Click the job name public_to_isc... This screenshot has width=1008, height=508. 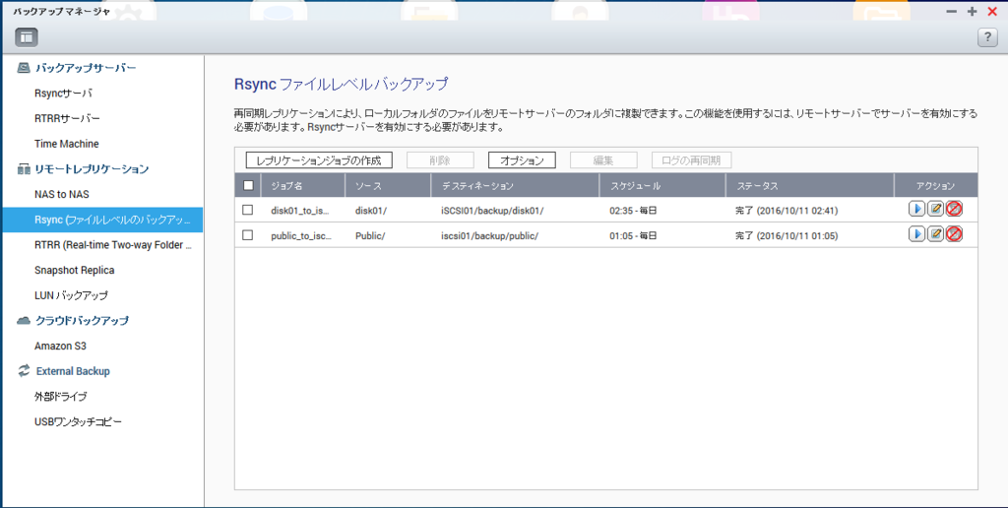click(x=301, y=236)
